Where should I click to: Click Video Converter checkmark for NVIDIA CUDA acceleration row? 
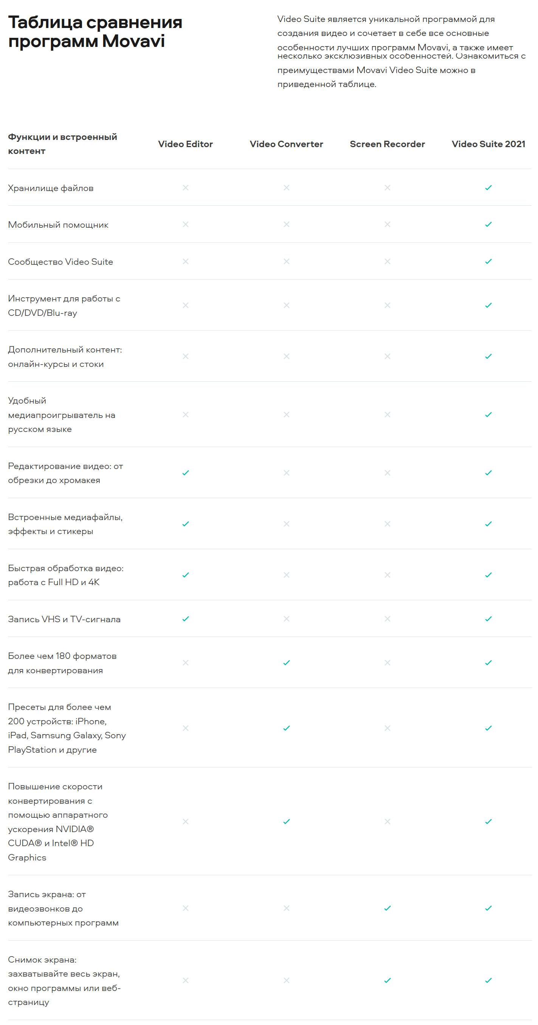[x=286, y=821]
